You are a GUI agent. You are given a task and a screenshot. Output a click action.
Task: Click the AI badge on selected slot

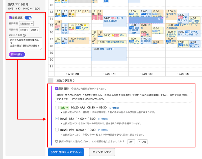[x=162, y=18]
